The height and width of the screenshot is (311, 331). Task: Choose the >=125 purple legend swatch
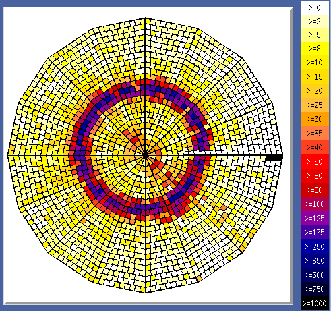click(315, 218)
